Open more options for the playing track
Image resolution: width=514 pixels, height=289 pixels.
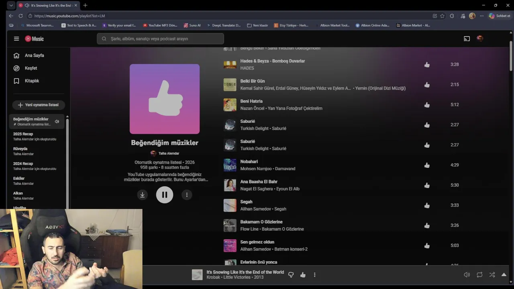coord(314,275)
